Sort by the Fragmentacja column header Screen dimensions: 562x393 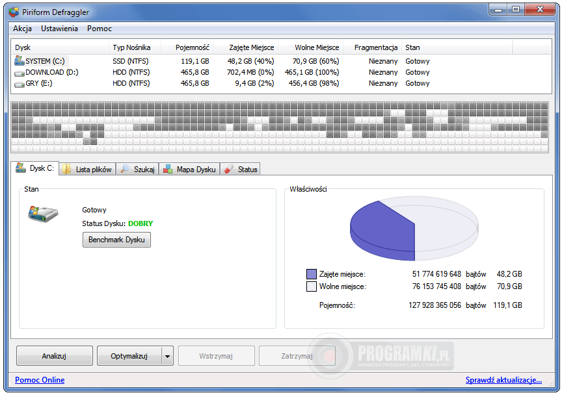(x=373, y=47)
